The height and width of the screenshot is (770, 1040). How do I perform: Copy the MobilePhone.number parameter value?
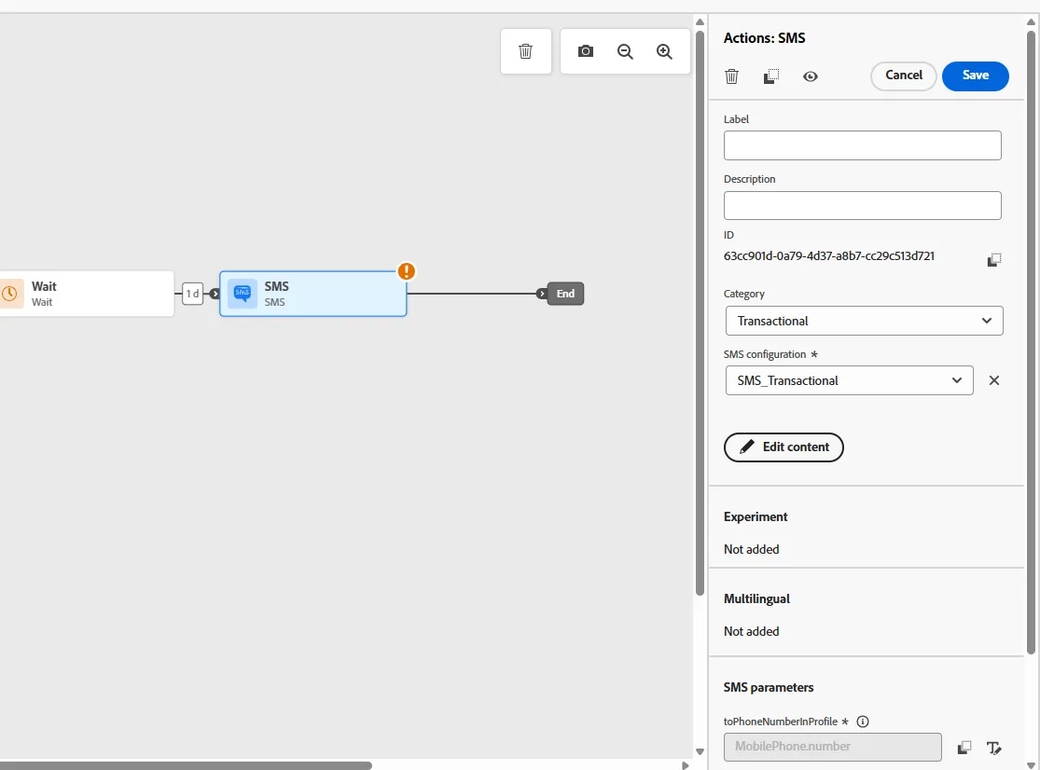pos(964,748)
